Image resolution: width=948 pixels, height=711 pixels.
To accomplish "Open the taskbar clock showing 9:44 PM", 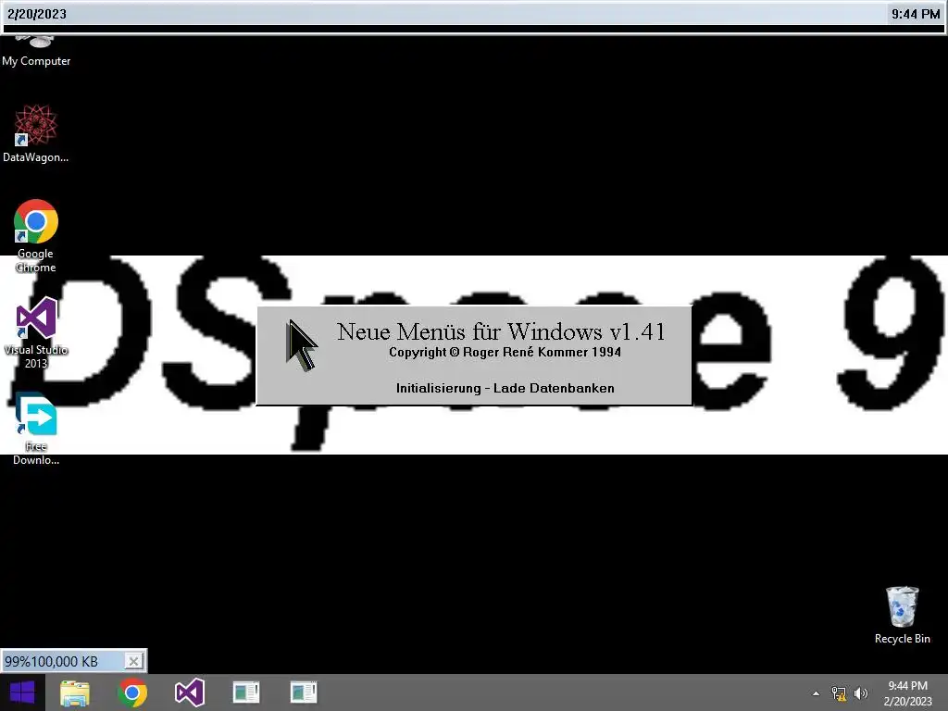I will point(907,693).
